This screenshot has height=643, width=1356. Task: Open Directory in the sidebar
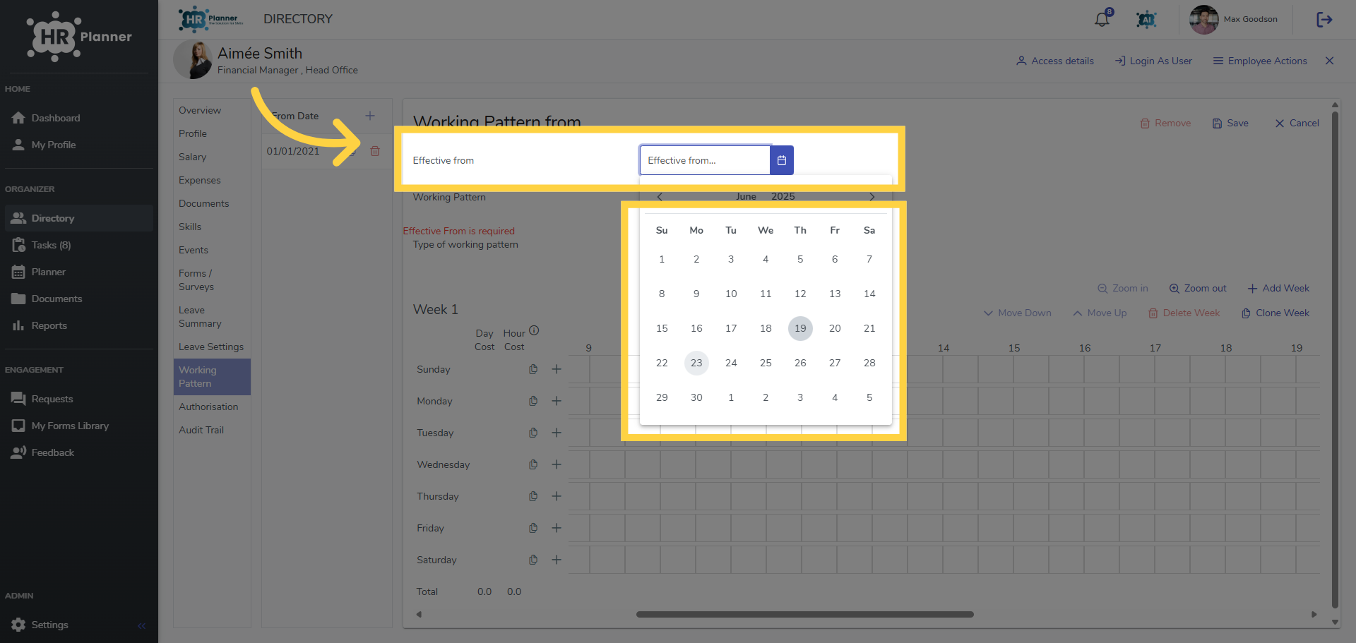[x=79, y=218]
